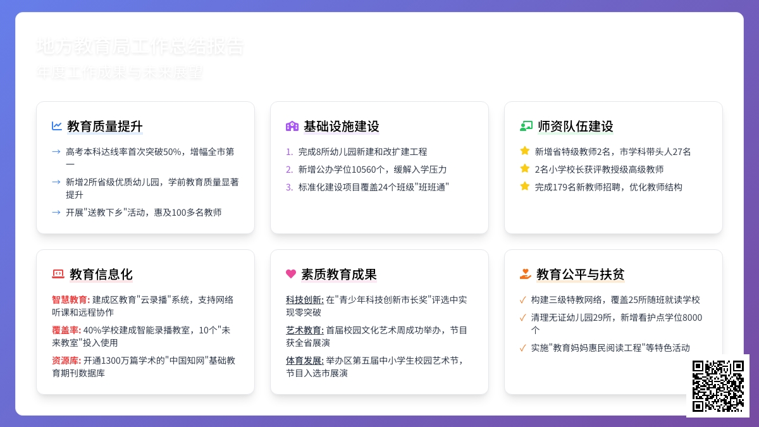The width and height of the screenshot is (759, 427).
Task: Select the red 智慧教育 label
Action: coord(70,300)
